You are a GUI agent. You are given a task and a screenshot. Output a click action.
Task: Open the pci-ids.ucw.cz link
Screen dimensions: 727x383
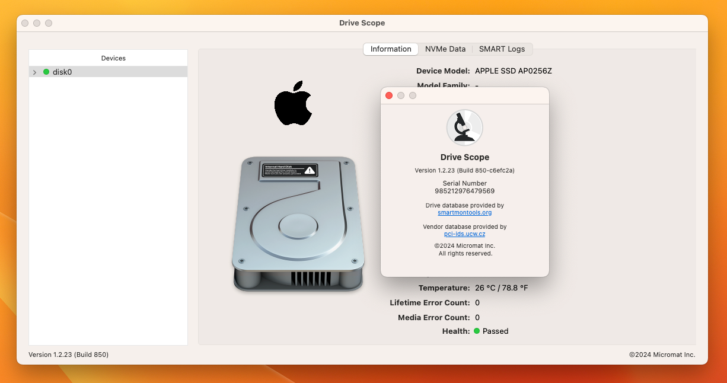coord(464,234)
